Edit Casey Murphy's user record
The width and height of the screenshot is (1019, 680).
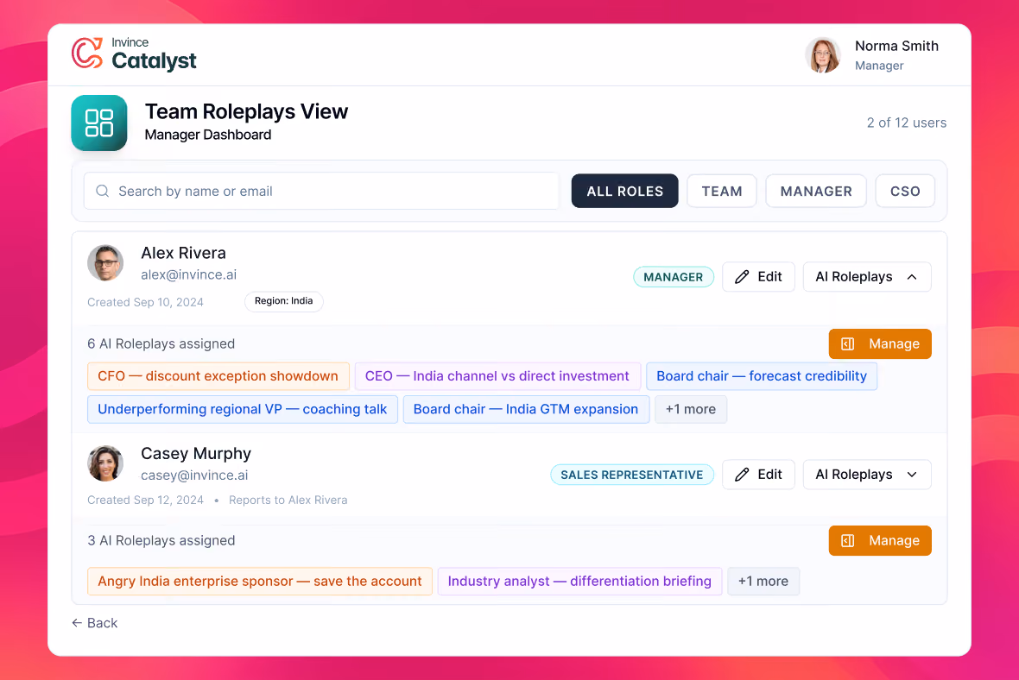pyautogui.click(x=758, y=475)
